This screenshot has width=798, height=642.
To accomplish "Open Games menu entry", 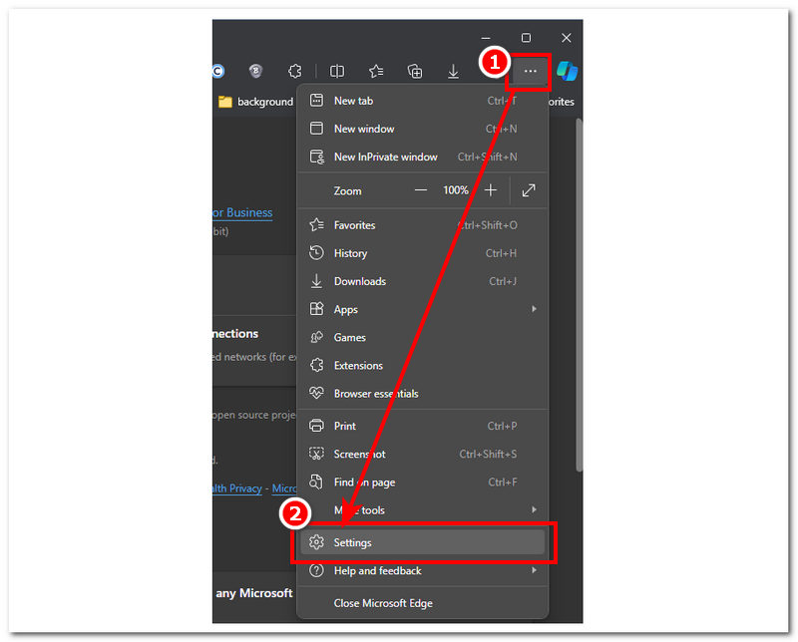I will coord(422,337).
